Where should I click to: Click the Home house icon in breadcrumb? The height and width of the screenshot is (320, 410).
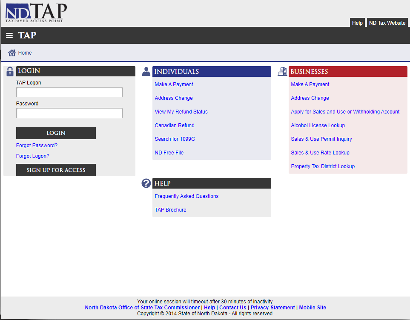pos(12,53)
